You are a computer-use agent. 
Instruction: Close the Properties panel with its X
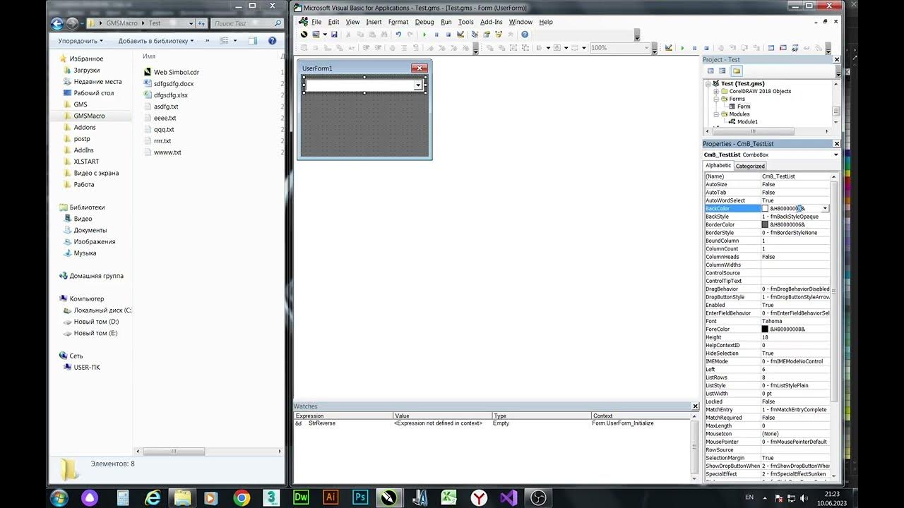(x=837, y=144)
